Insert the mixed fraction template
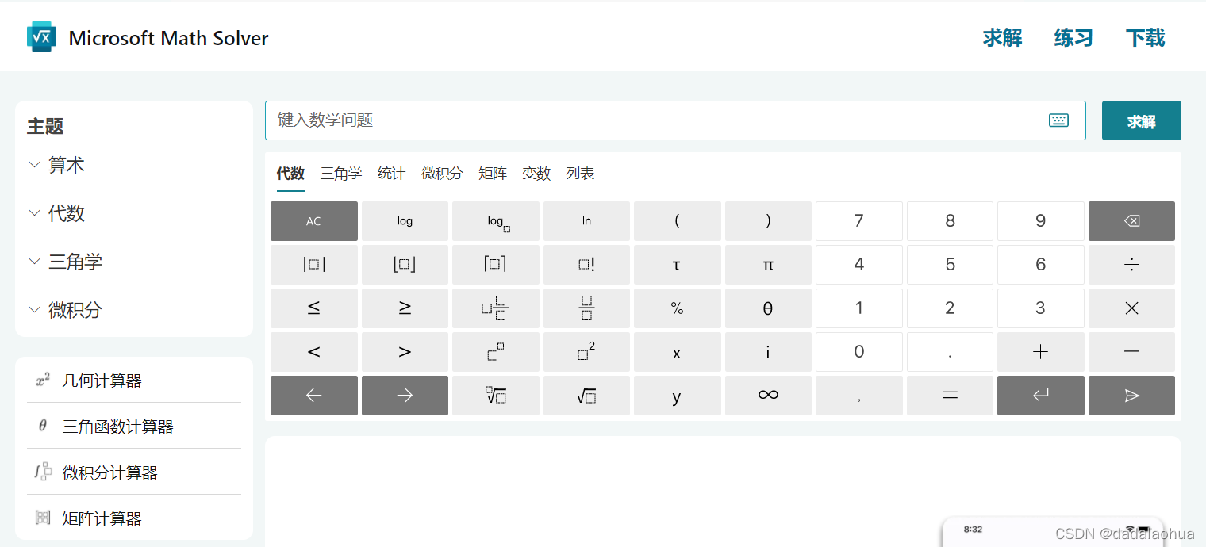The width and height of the screenshot is (1206, 547). [496, 308]
